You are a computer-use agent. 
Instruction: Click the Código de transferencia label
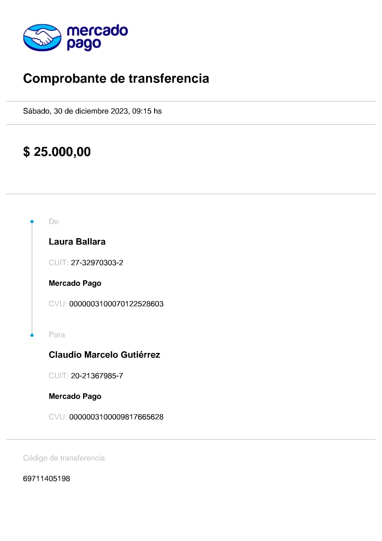tap(64, 458)
